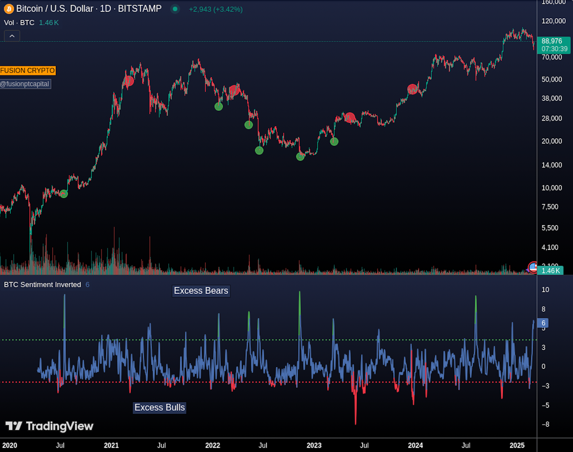Select the green signal marker in mid-2020
573x452 pixels.
click(x=64, y=194)
